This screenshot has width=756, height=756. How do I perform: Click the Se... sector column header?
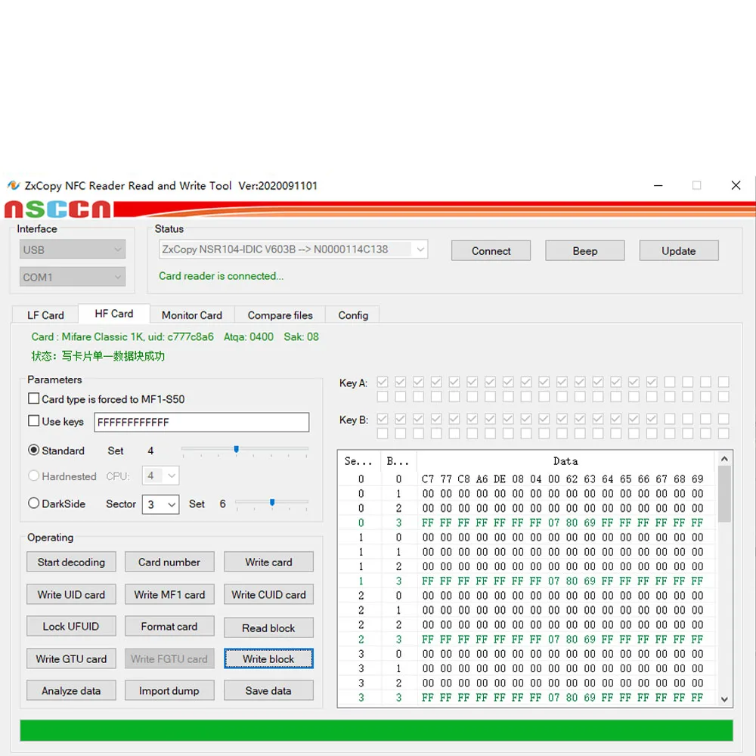click(360, 461)
